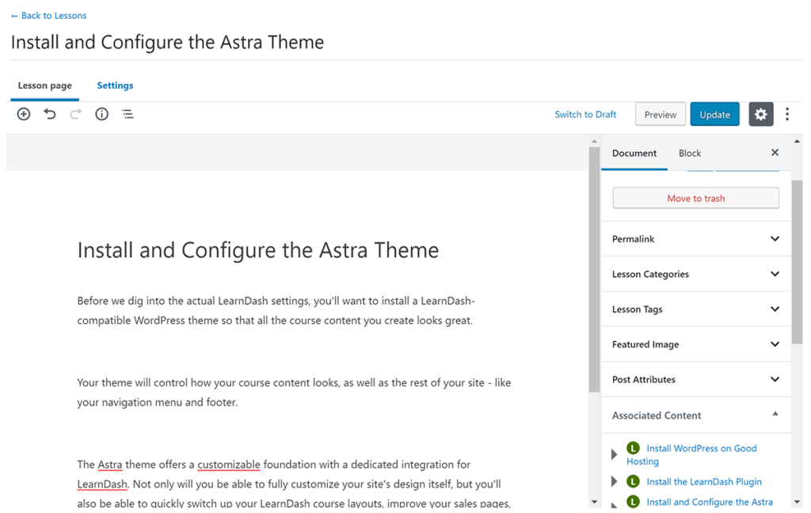Click the Back to Lessons link
Viewport: 811px width, 513px height.
pos(49,15)
